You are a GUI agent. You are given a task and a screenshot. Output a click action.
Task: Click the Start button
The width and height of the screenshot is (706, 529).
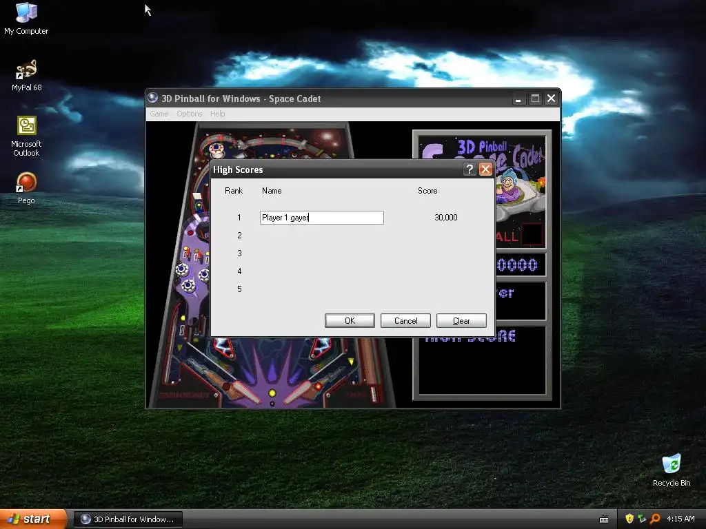[x=33, y=519]
